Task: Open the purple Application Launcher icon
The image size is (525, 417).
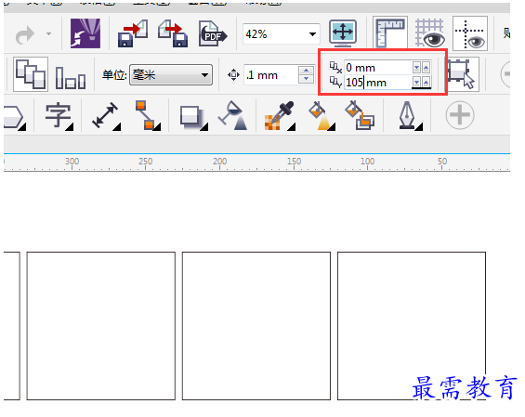Action: click(85, 33)
